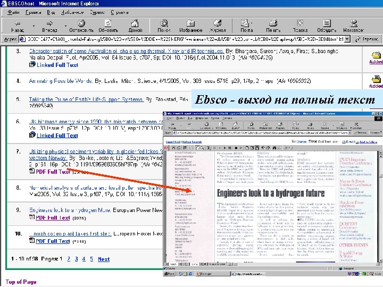Click the Top of Page link
This screenshot has width=383, height=287.
[x=21, y=282]
